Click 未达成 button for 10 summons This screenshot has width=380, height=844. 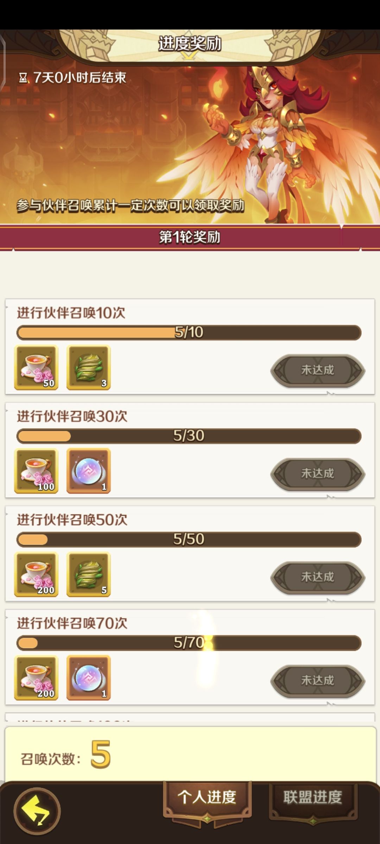318,370
